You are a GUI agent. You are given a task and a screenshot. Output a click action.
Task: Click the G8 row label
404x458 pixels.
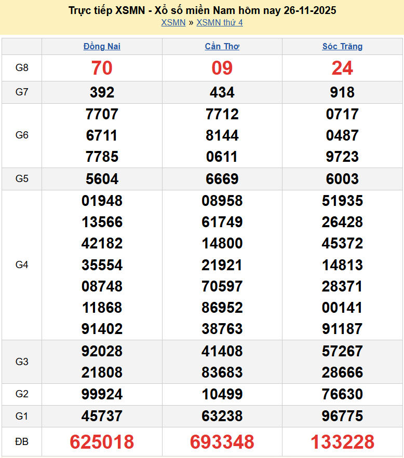(x=22, y=68)
